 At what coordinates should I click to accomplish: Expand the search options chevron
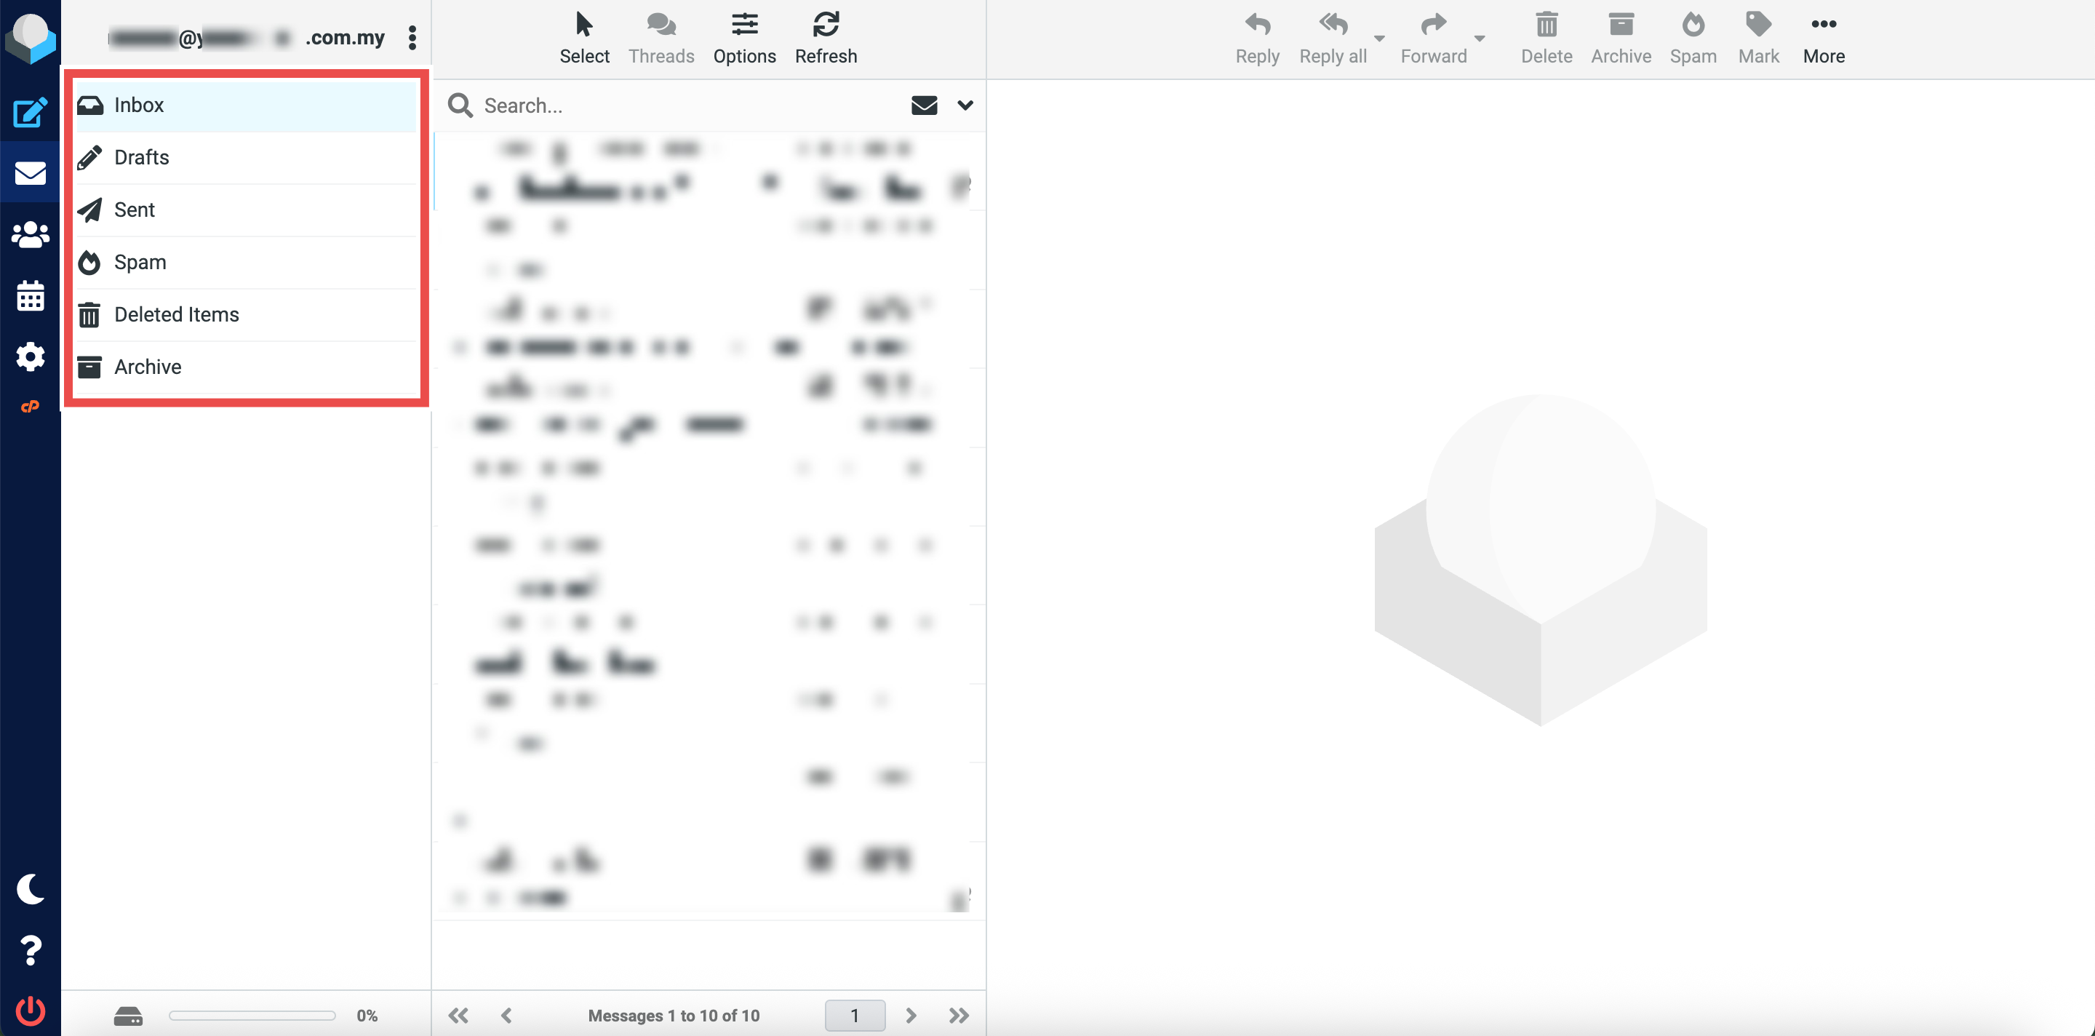point(965,105)
